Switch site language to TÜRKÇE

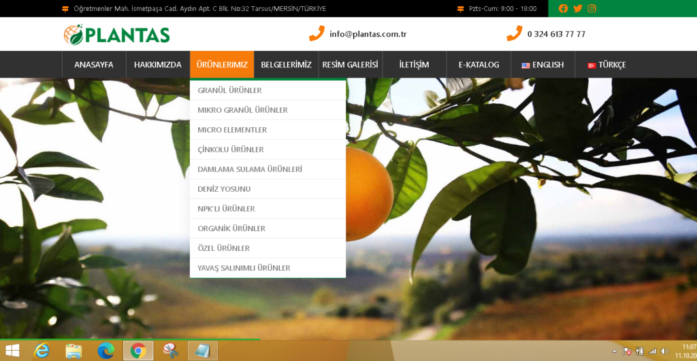tap(606, 65)
